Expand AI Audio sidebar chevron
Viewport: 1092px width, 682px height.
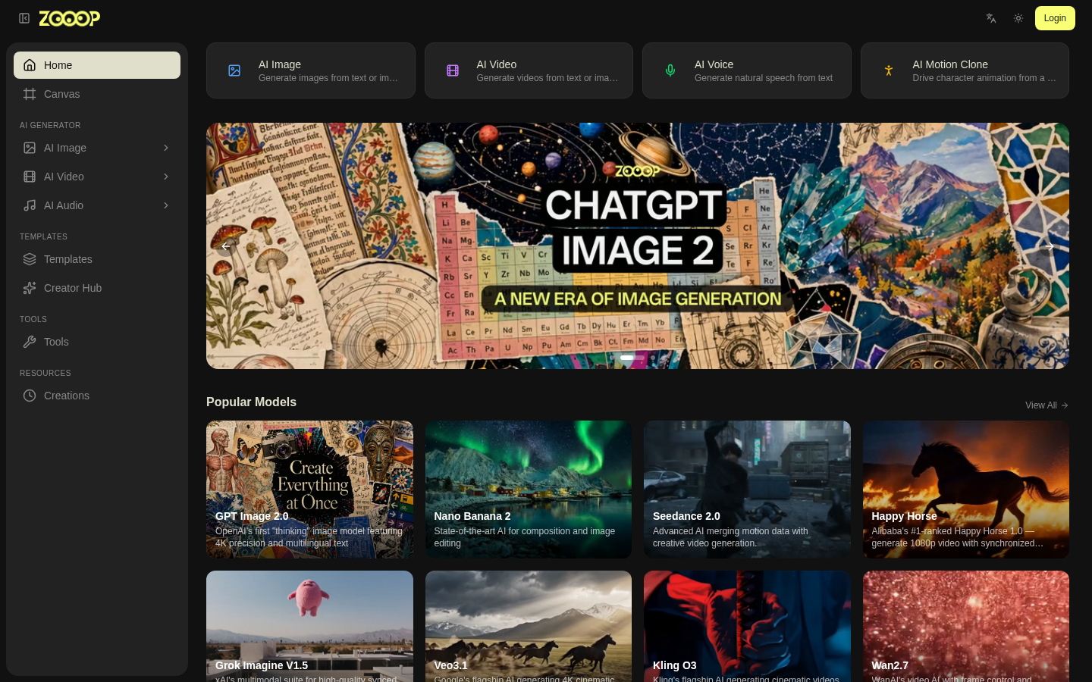click(166, 205)
